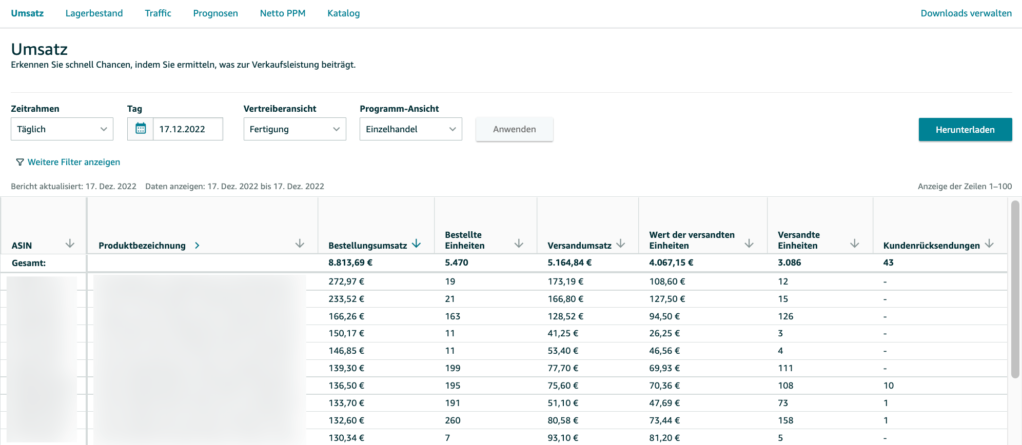
Task: Select the returns cell showing 10
Action: (889, 386)
